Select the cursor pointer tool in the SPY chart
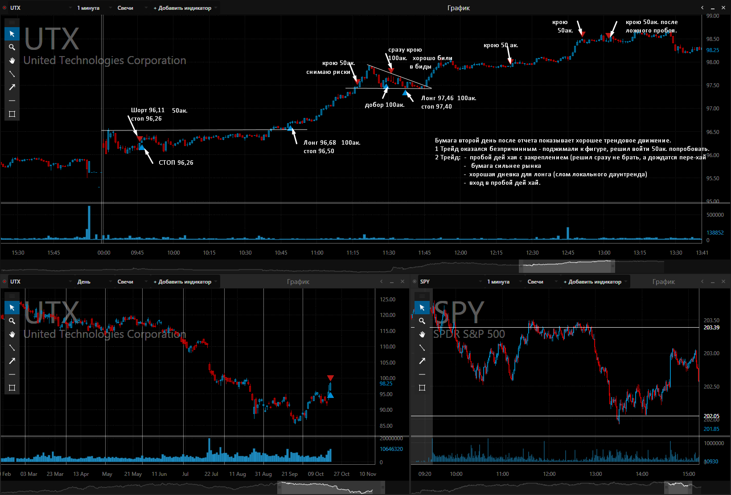This screenshot has width=731, height=495. (x=422, y=308)
